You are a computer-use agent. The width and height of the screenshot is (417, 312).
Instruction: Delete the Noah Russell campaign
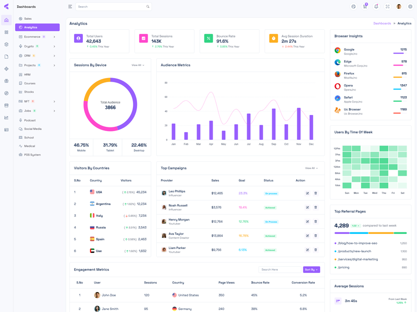pos(315,207)
